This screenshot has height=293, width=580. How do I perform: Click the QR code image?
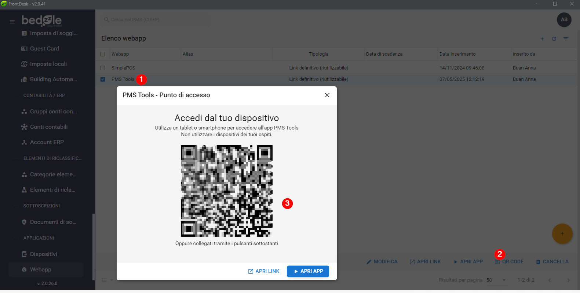(227, 191)
